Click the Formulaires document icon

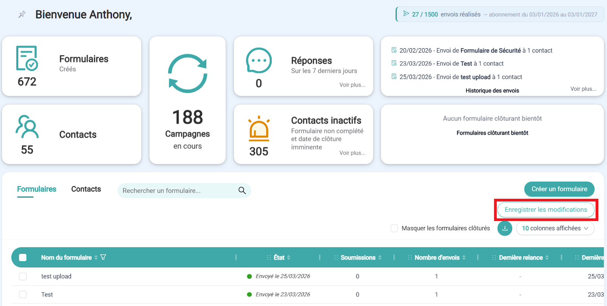pos(27,58)
